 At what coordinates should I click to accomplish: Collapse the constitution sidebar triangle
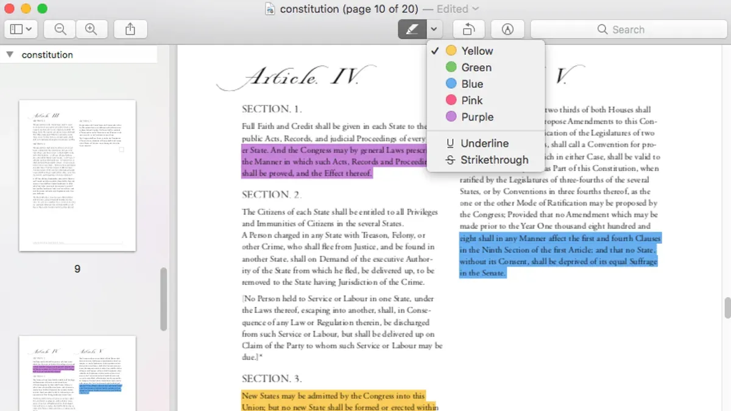[10, 54]
